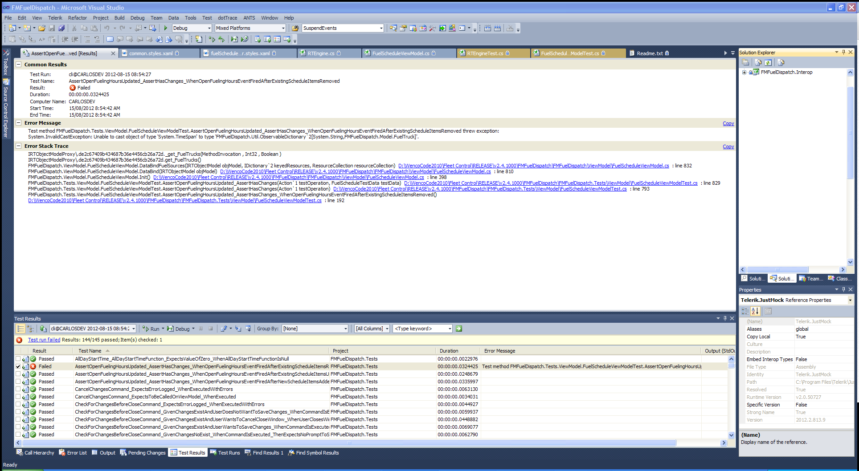Image resolution: width=859 pixels, height=471 pixels.
Task: Check the AllDayStartTime test row checkbox
Action: (18, 359)
